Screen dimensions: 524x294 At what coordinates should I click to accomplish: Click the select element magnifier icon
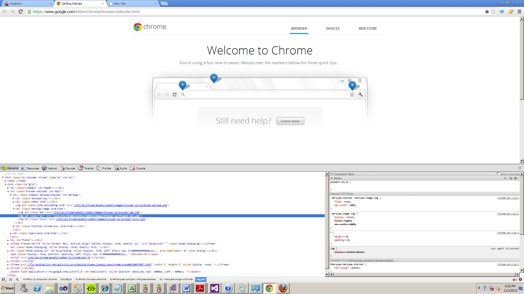pyautogui.click(x=17, y=279)
